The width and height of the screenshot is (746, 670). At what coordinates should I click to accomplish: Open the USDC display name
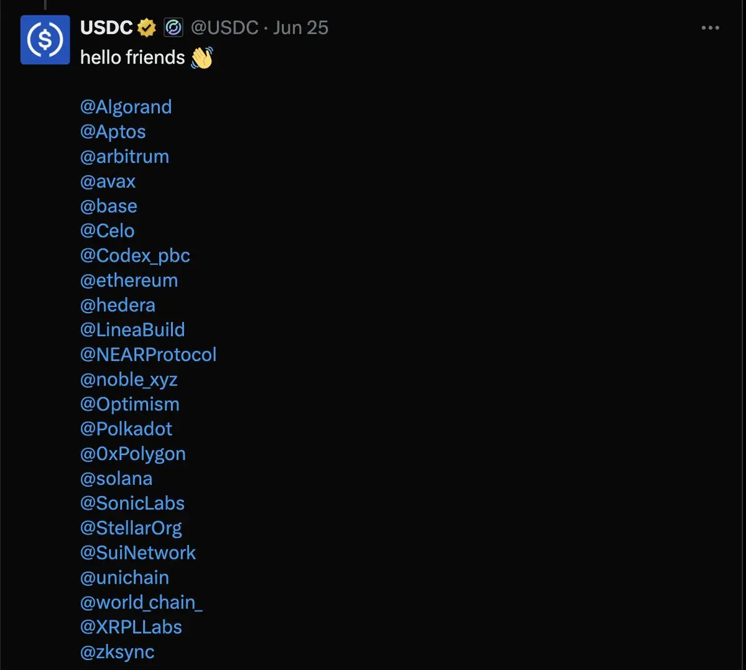[106, 28]
